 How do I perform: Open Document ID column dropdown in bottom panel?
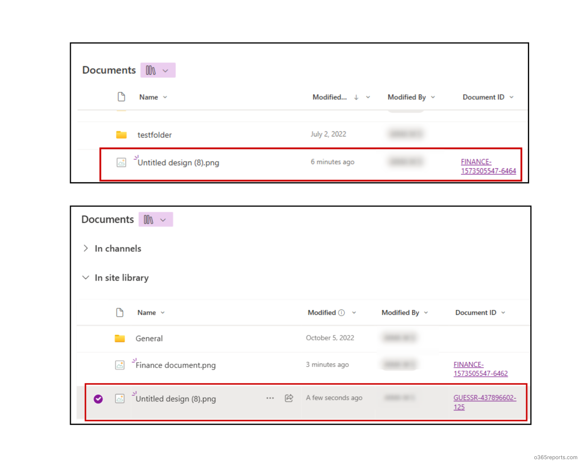(503, 313)
